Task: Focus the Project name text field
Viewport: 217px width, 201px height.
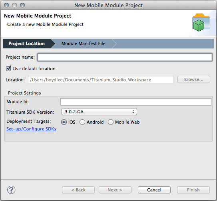Action: tap(125, 57)
